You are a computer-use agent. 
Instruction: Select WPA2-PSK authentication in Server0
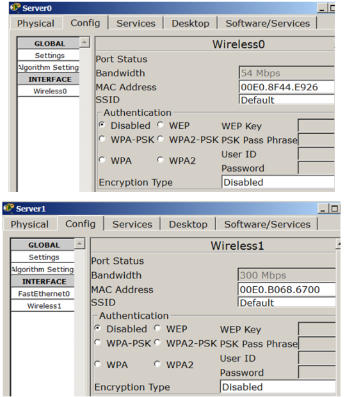click(160, 139)
